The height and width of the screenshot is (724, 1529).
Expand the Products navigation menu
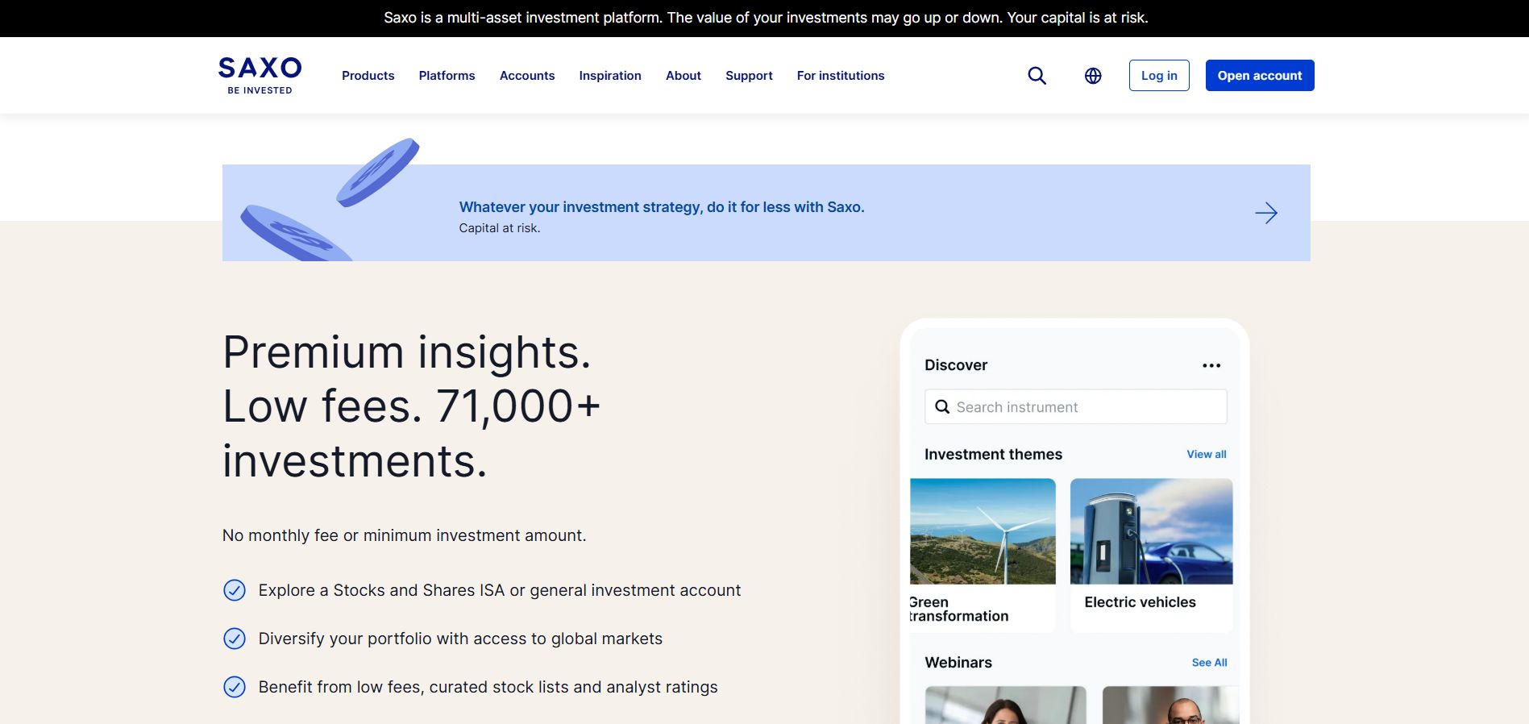pyautogui.click(x=368, y=76)
